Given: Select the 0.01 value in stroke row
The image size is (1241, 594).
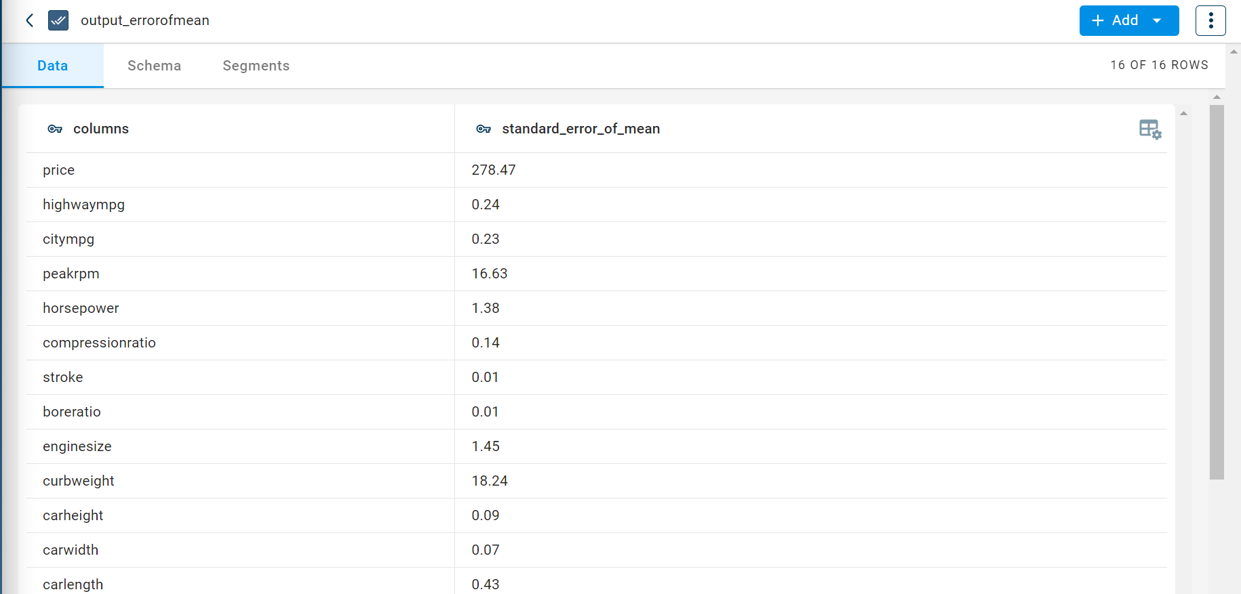Looking at the screenshot, I should pos(810,377).
